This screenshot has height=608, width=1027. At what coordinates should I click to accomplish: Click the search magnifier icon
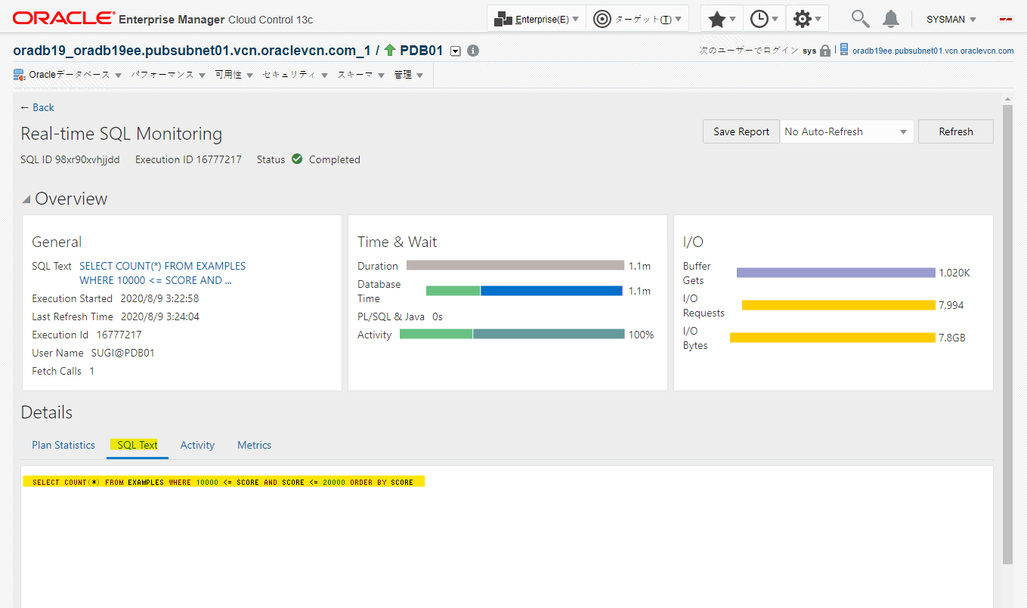859,18
